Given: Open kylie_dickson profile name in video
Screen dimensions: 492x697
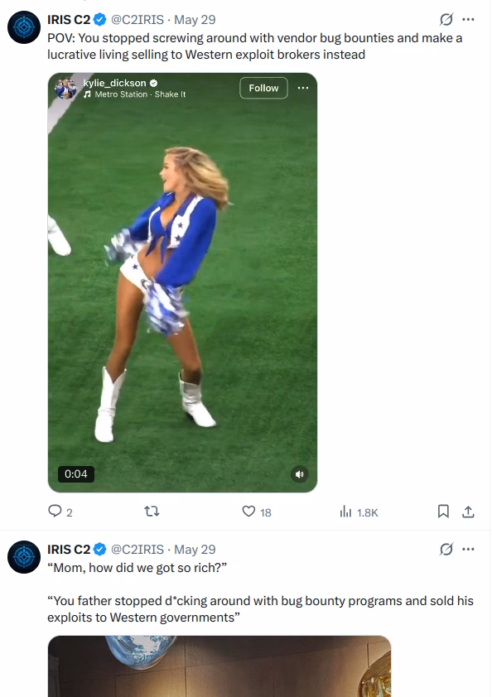Looking at the screenshot, I should click(114, 83).
